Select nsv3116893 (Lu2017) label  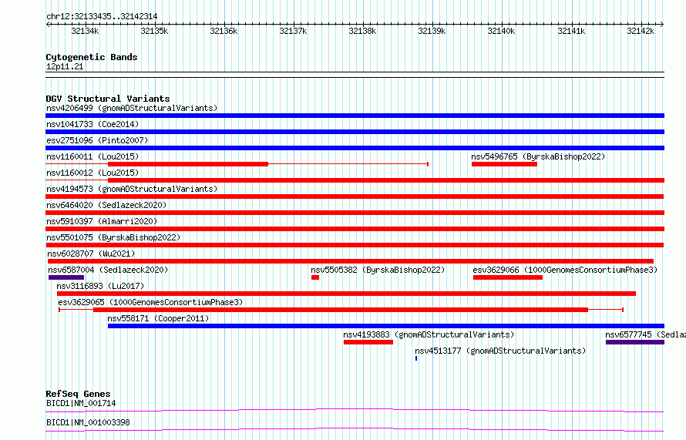coord(100,286)
